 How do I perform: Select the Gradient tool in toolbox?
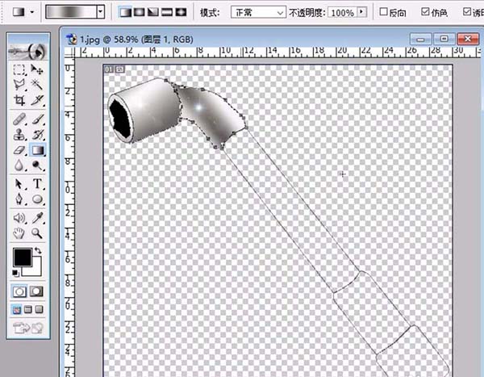pos(37,150)
